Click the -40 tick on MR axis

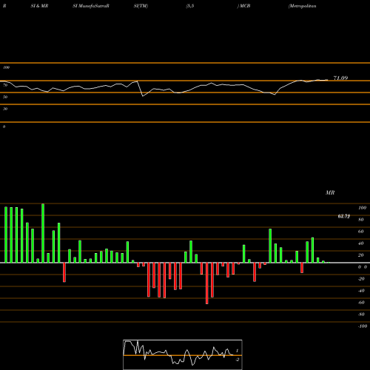point(361,291)
